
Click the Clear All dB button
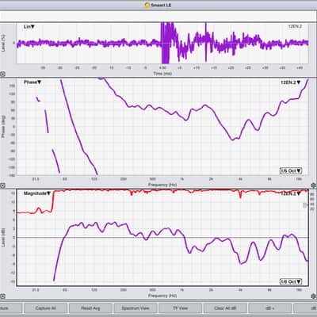click(225, 308)
